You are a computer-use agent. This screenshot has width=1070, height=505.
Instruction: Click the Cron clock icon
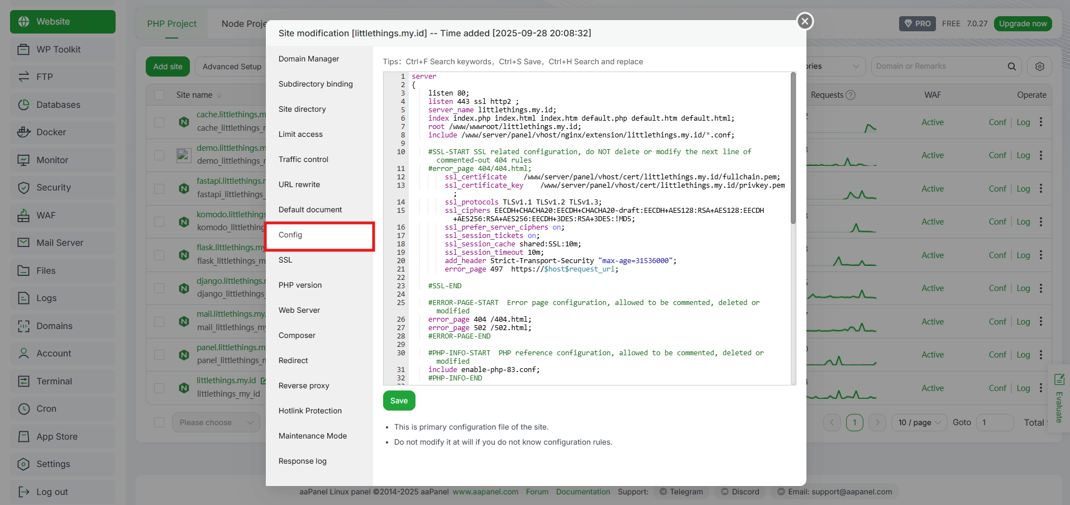pyautogui.click(x=23, y=409)
